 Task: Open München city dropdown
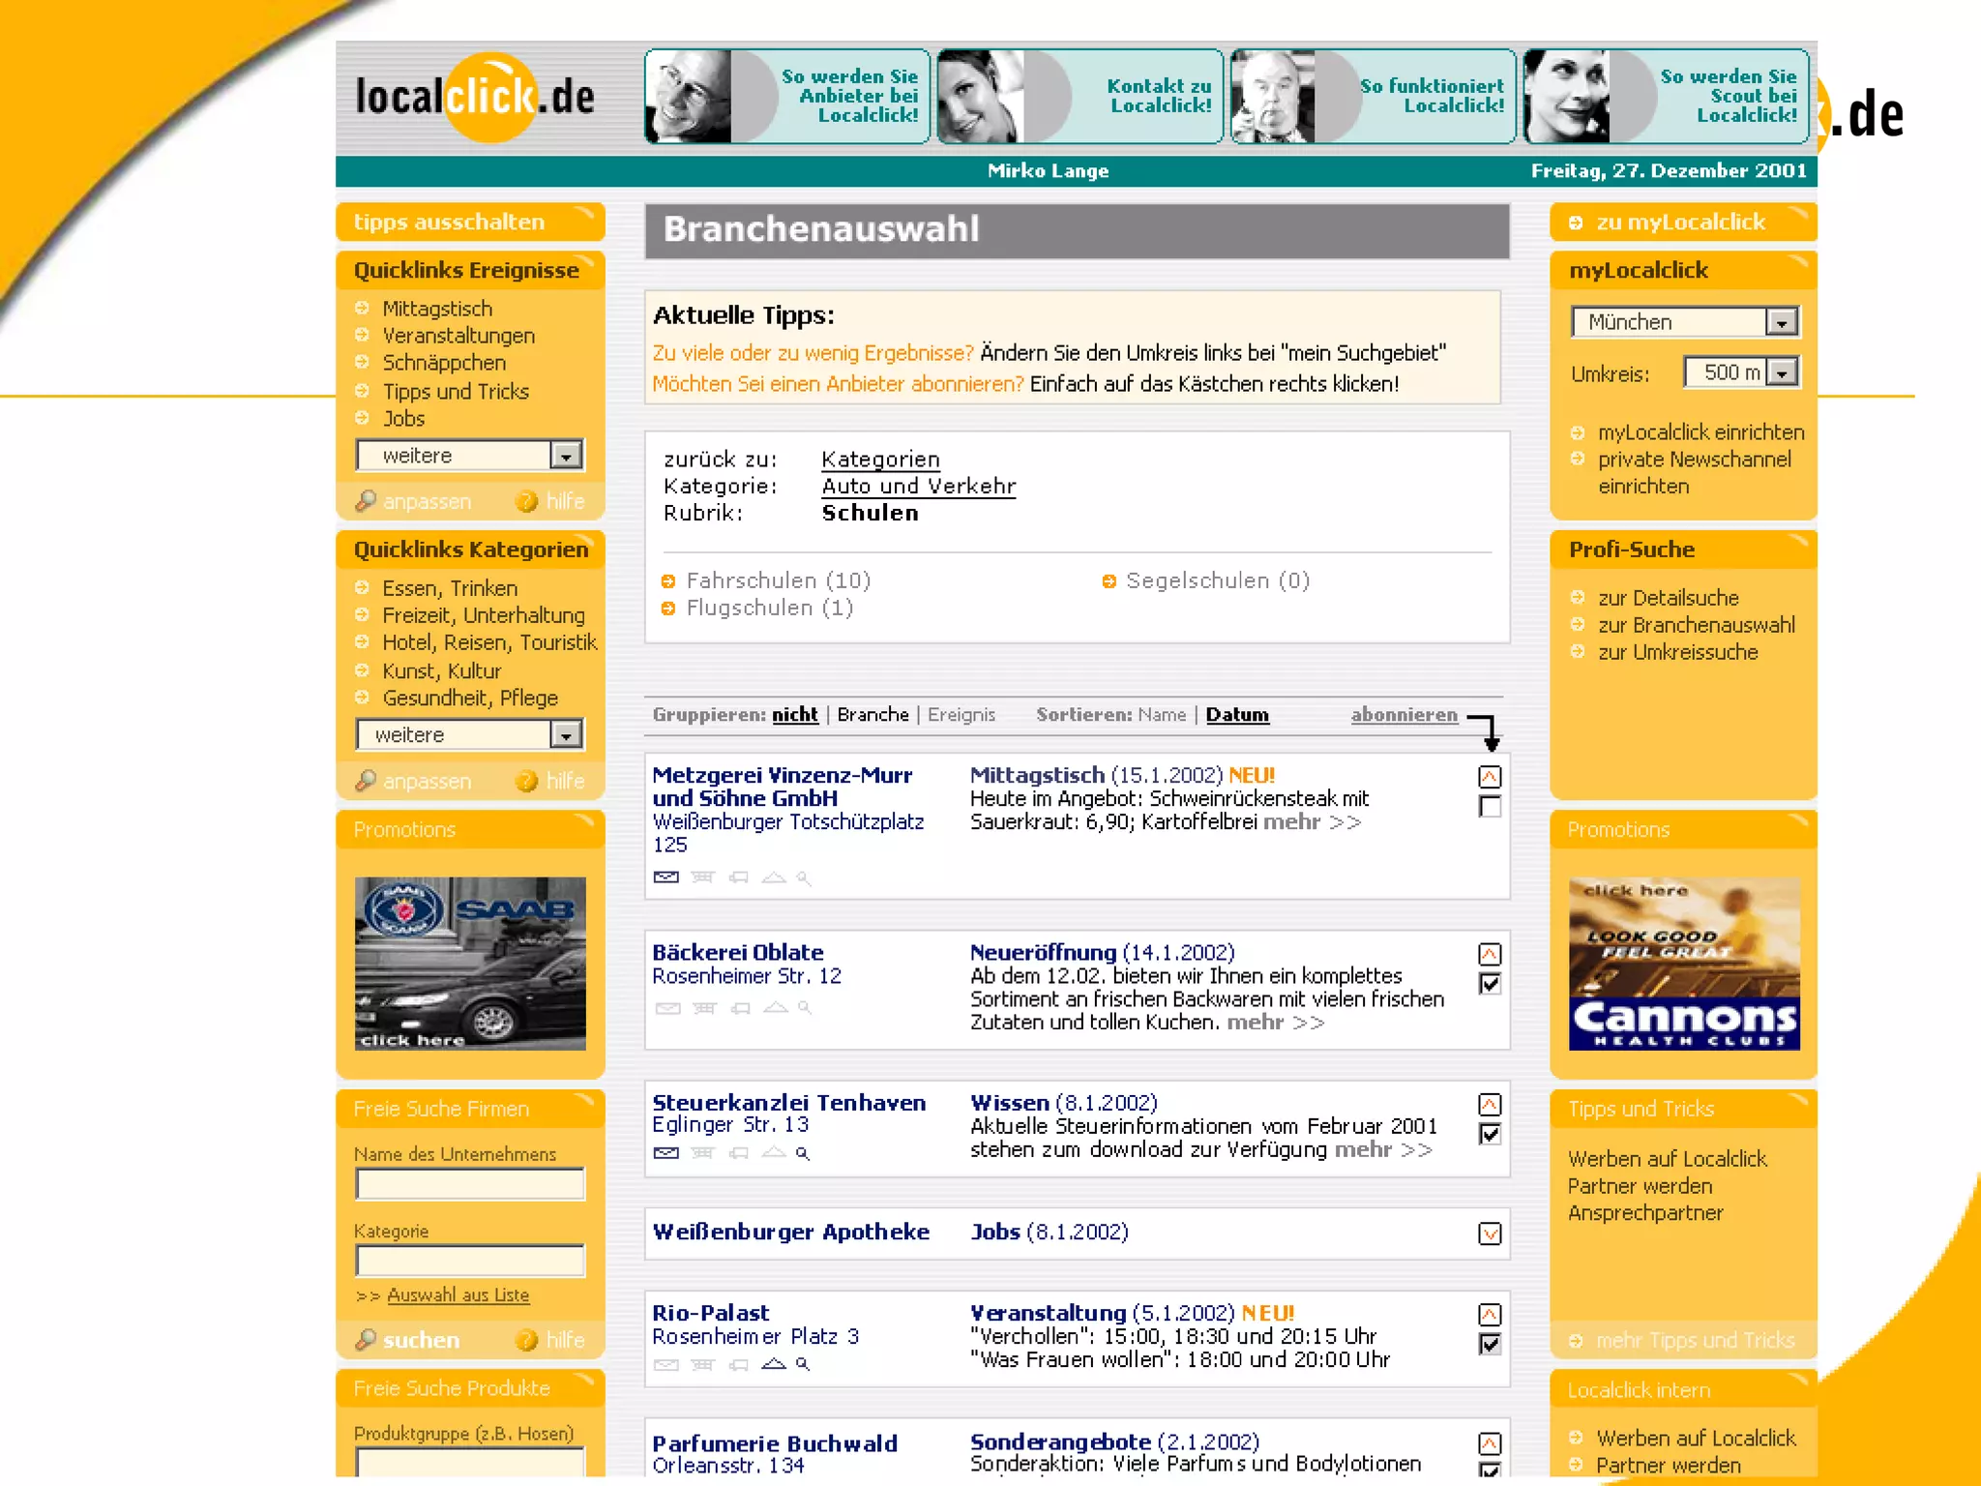[1781, 322]
